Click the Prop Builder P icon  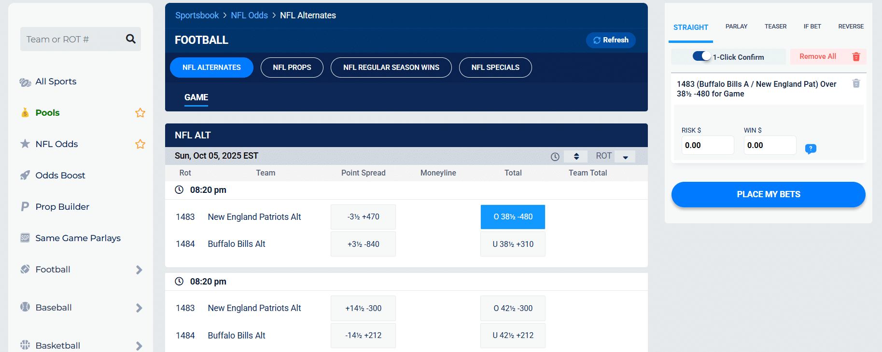(x=25, y=206)
